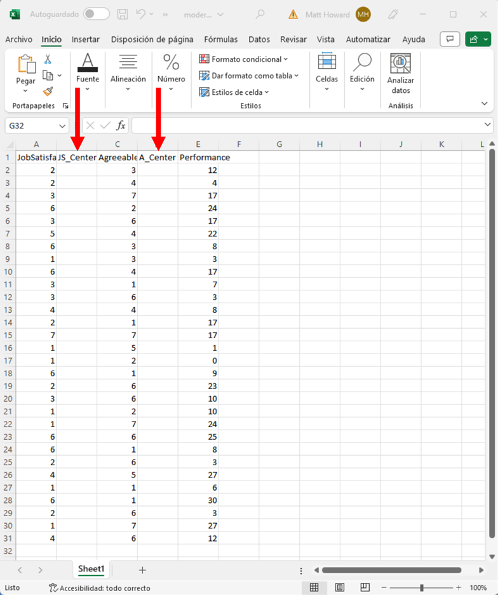498x595 pixels.
Task: Open Analizar datos tool
Action: tap(400, 73)
